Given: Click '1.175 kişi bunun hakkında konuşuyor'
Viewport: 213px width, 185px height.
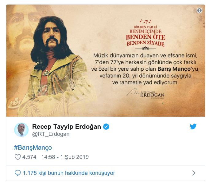Looking at the screenshot, I should 69,173.
